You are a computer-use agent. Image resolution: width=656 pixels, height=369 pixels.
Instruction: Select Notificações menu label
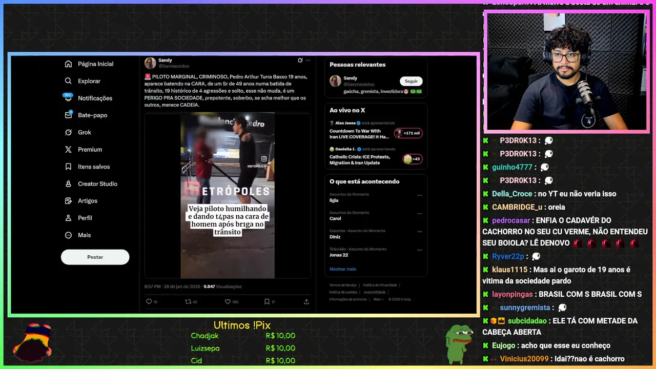pyautogui.click(x=95, y=98)
